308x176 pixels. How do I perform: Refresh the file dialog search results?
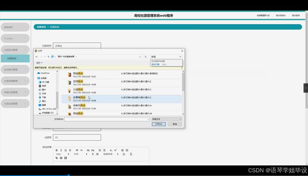pyautogui.click(x=146, y=57)
